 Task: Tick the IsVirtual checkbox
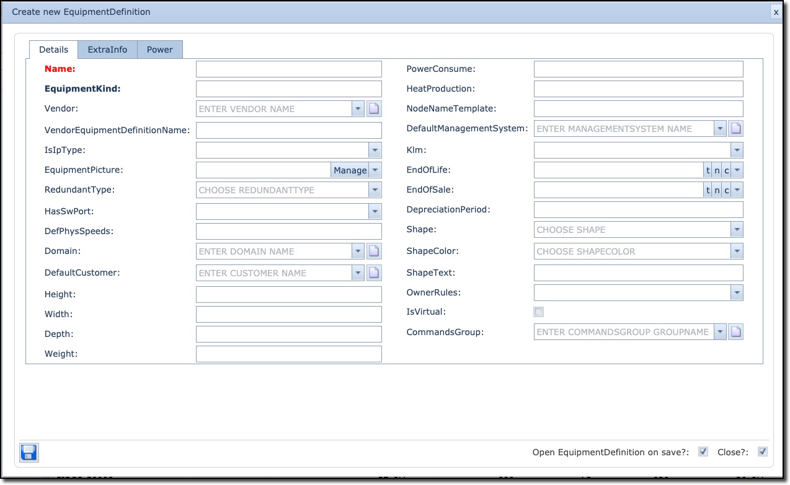pos(539,312)
